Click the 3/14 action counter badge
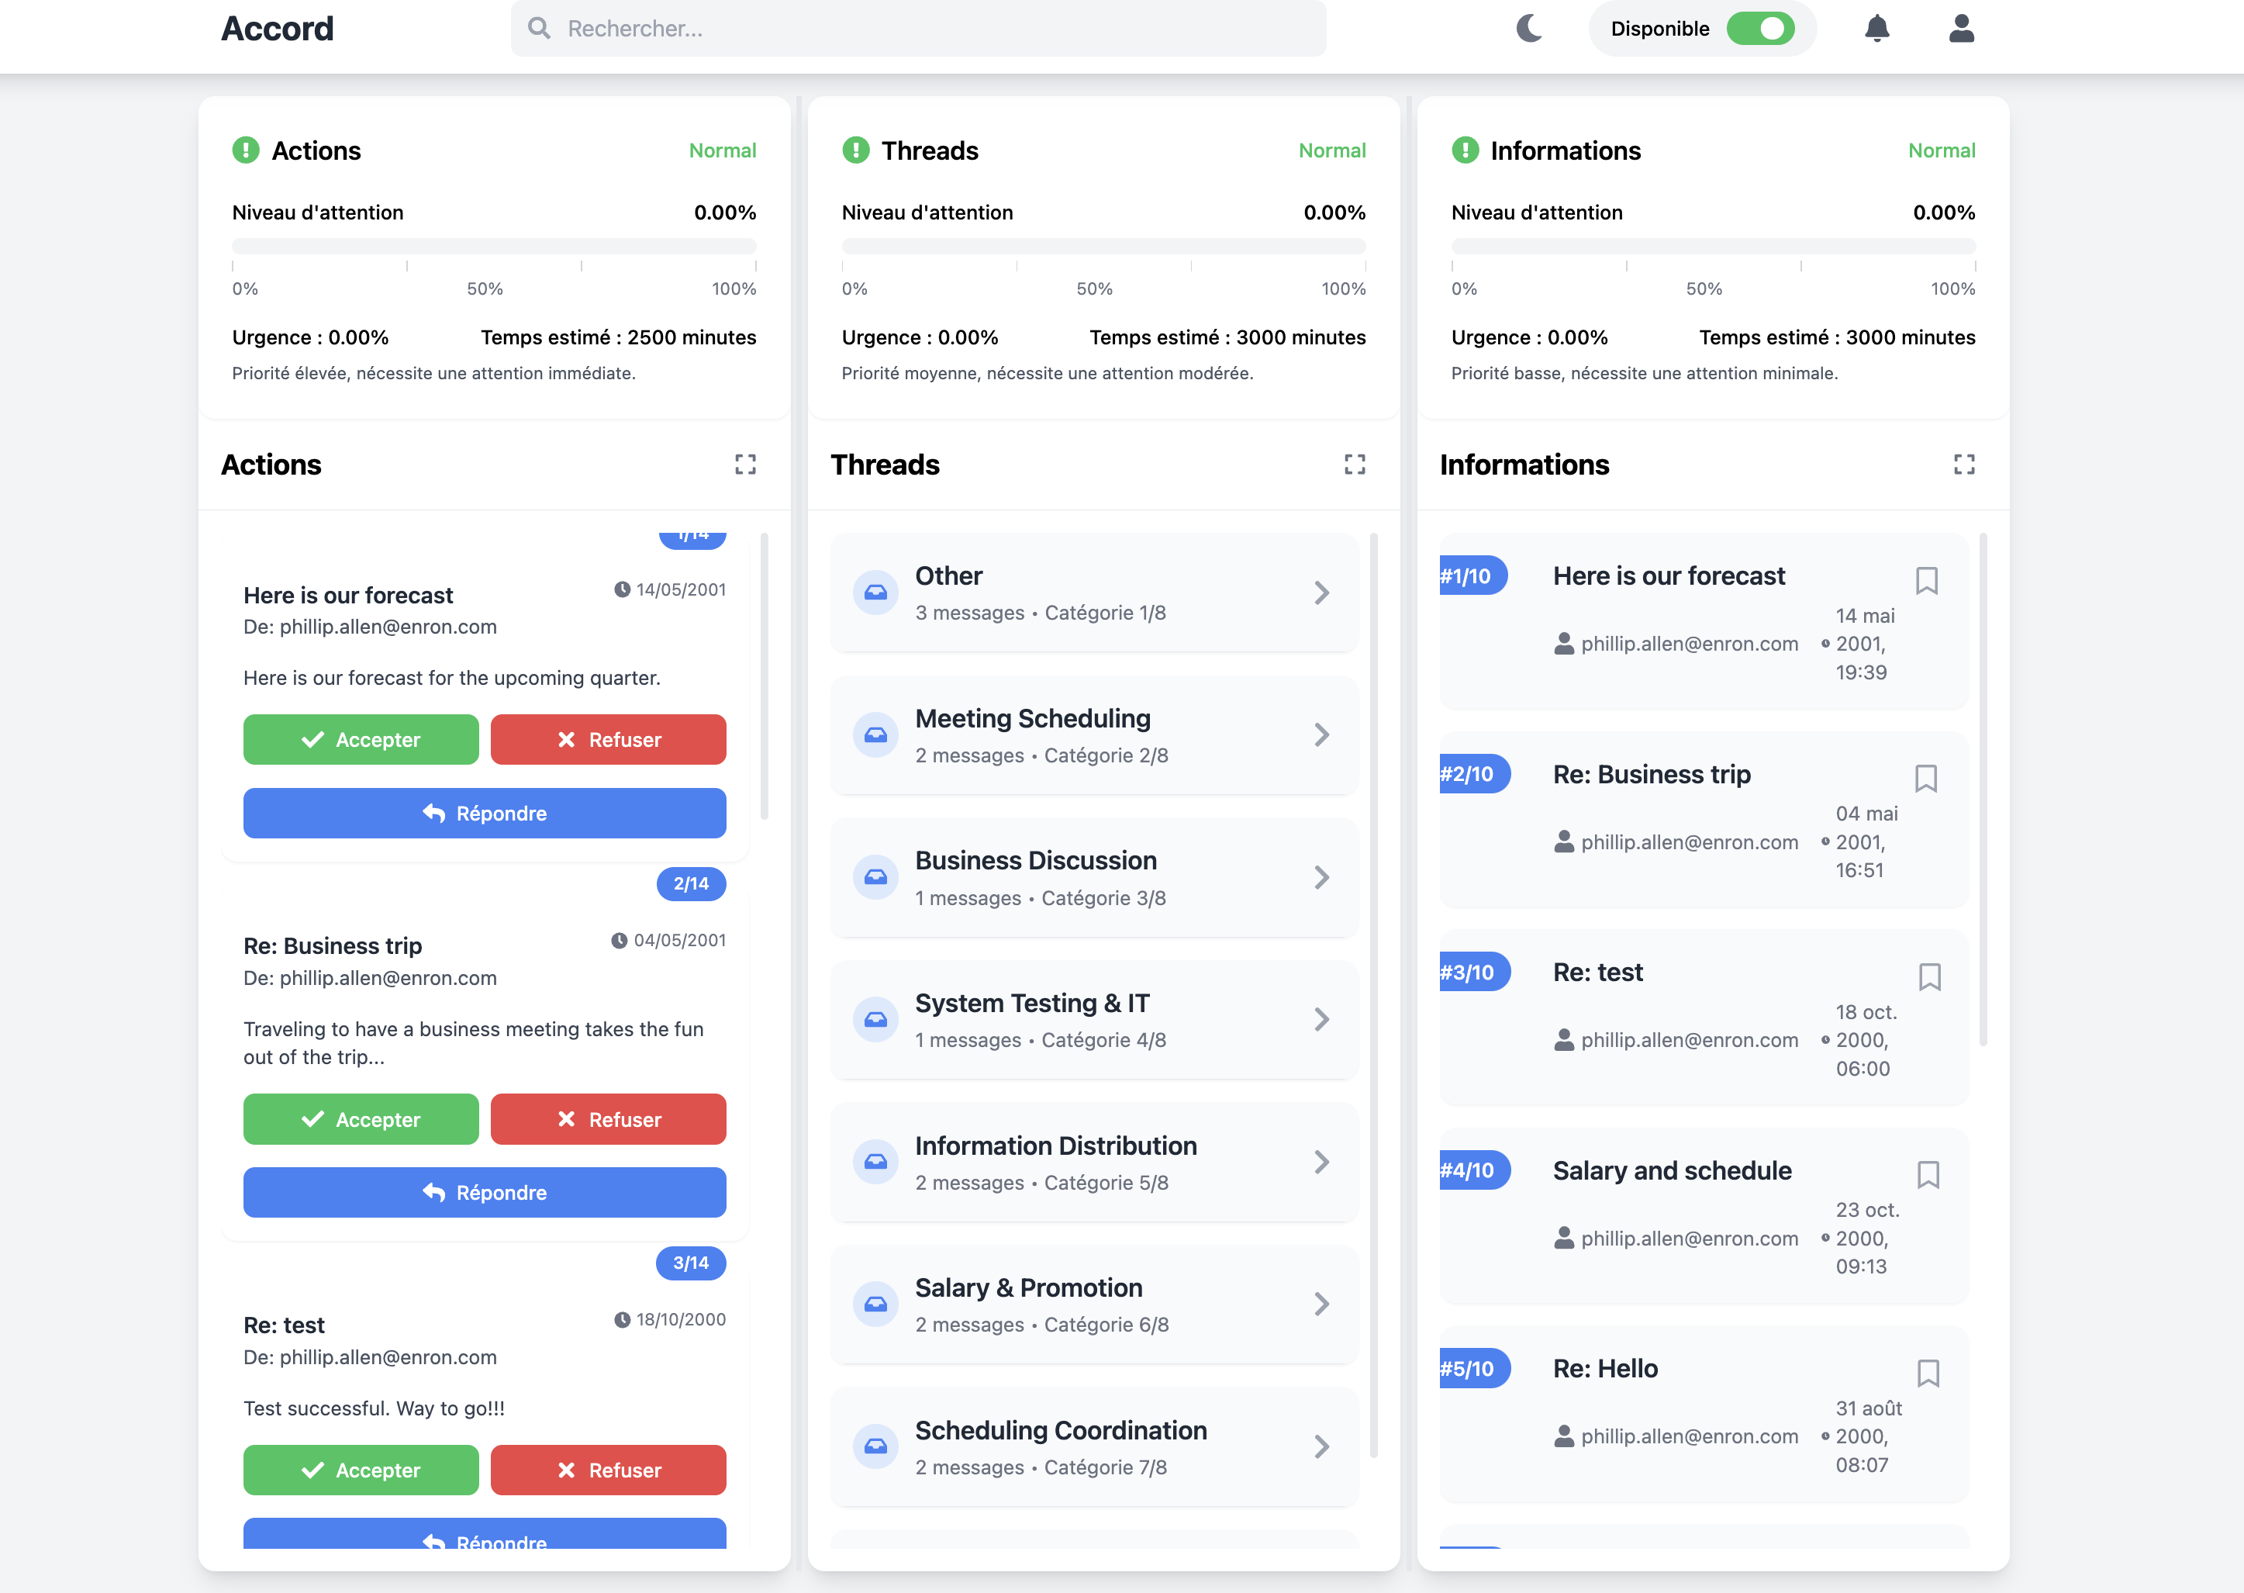Viewport: 2244px width, 1593px height. pyautogui.click(x=692, y=1263)
